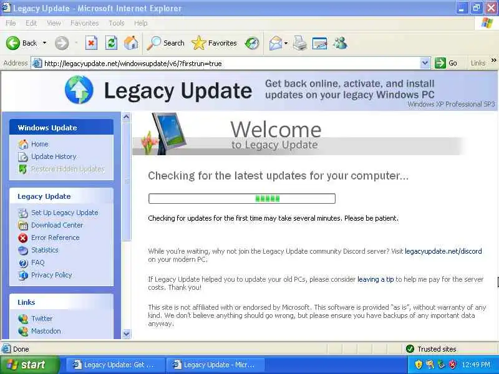Screen dimensions: 499x374
Task: Click the red security alert shield tray icon
Action: (x=452, y=365)
